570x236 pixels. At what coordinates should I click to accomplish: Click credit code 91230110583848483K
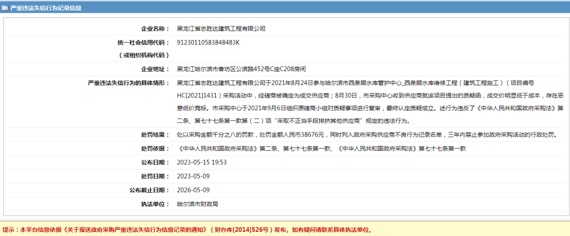click(x=208, y=43)
